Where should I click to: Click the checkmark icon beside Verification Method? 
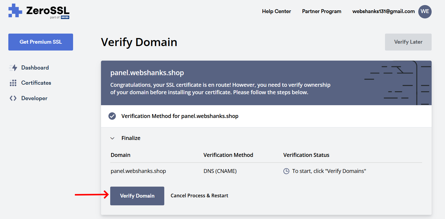point(112,116)
